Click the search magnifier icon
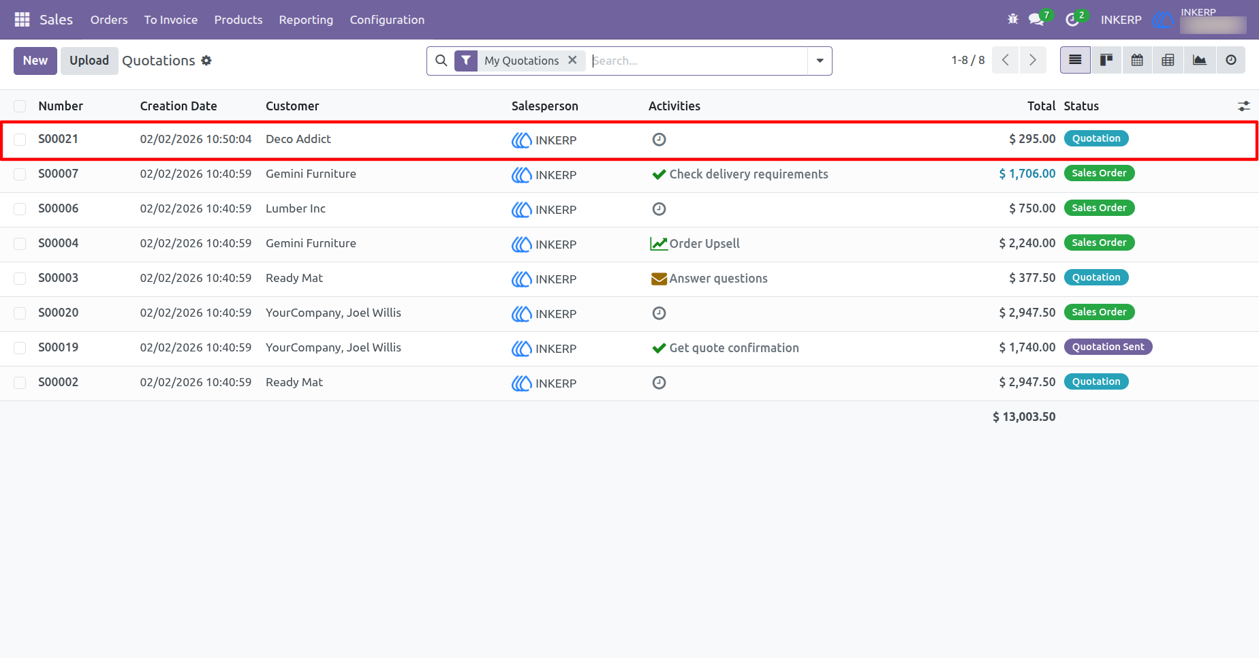The width and height of the screenshot is (1259, 658). click(441, 61)
